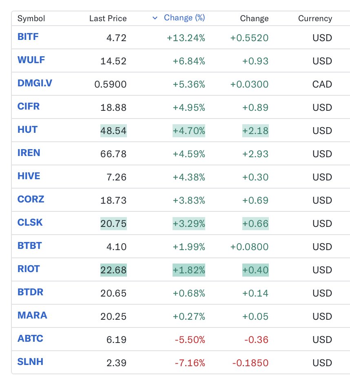Open the CIFR ticker link
350x378 pixels.
tap(29, 107)
